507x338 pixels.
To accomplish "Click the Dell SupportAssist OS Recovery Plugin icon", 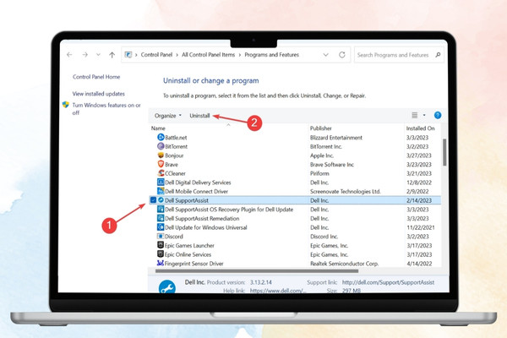I will tap(161, 210).
